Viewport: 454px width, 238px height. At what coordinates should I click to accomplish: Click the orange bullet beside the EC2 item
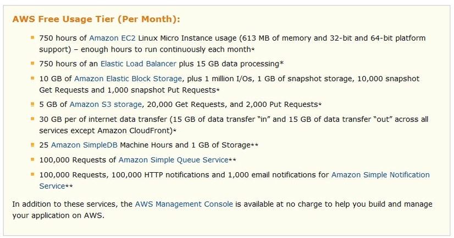point(32,37)
